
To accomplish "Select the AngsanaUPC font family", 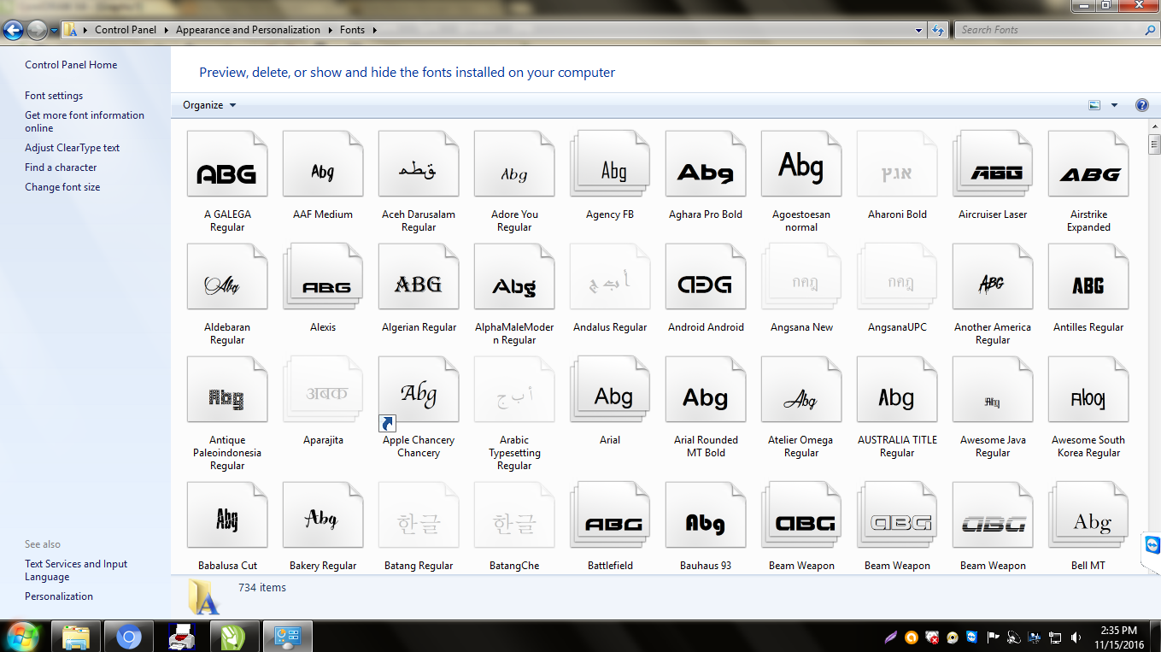I will pyautogui.click(x=897, y=277).
